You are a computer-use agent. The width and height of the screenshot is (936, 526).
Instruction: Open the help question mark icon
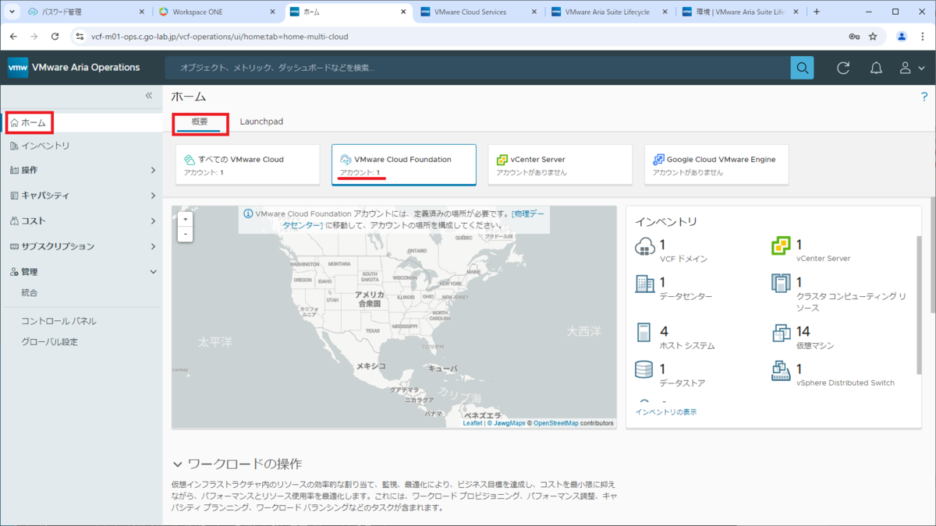coord(924,97)
